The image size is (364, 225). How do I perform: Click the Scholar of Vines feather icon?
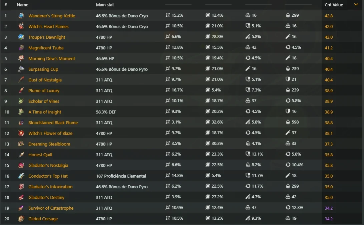click(x=21, y=101)
